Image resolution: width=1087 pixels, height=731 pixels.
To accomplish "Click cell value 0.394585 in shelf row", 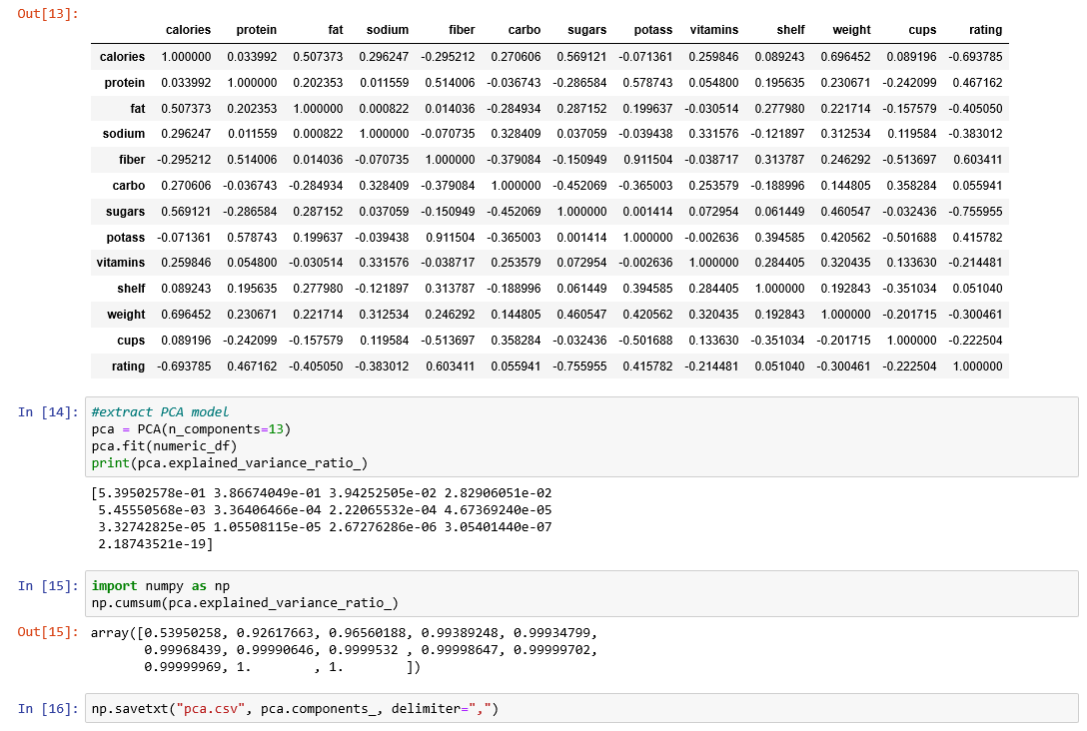I will point(647,289).
